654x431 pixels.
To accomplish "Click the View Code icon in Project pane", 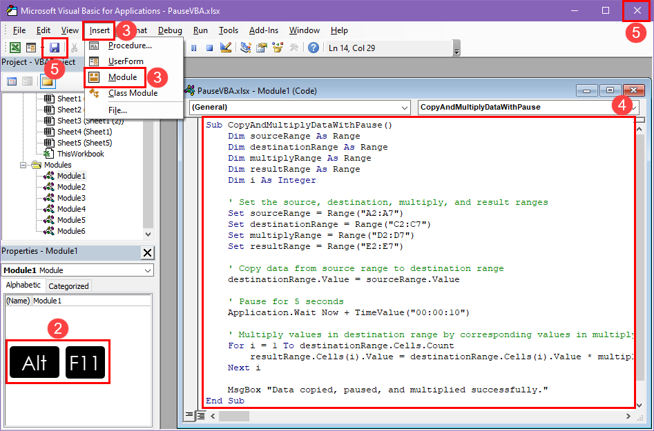I will [12, 81].
